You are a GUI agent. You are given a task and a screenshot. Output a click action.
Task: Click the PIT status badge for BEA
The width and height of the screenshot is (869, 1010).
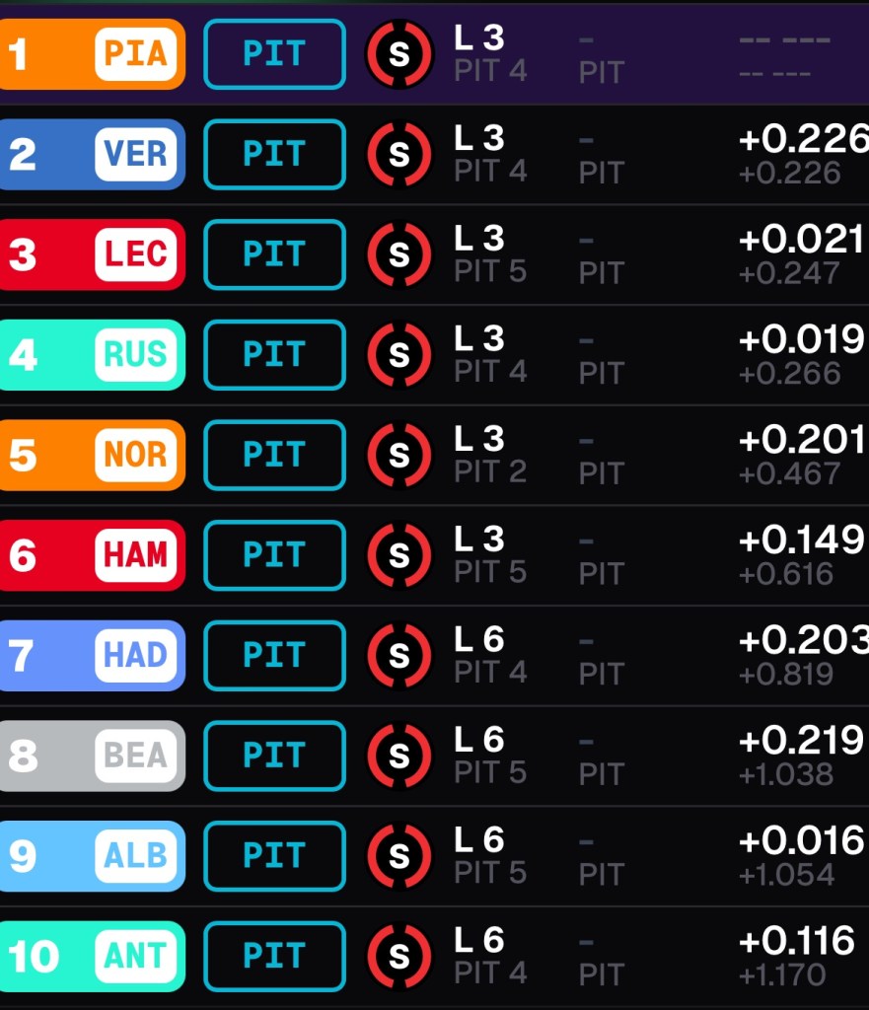pos(275,756)
